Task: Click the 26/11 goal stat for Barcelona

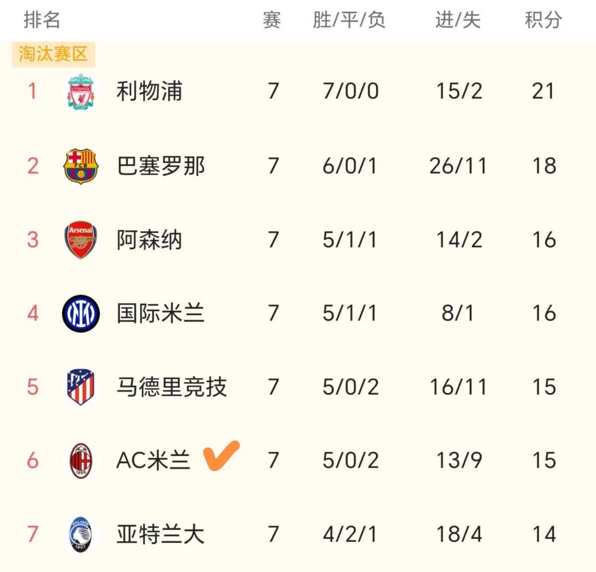Action: click(x=457, y=165)
